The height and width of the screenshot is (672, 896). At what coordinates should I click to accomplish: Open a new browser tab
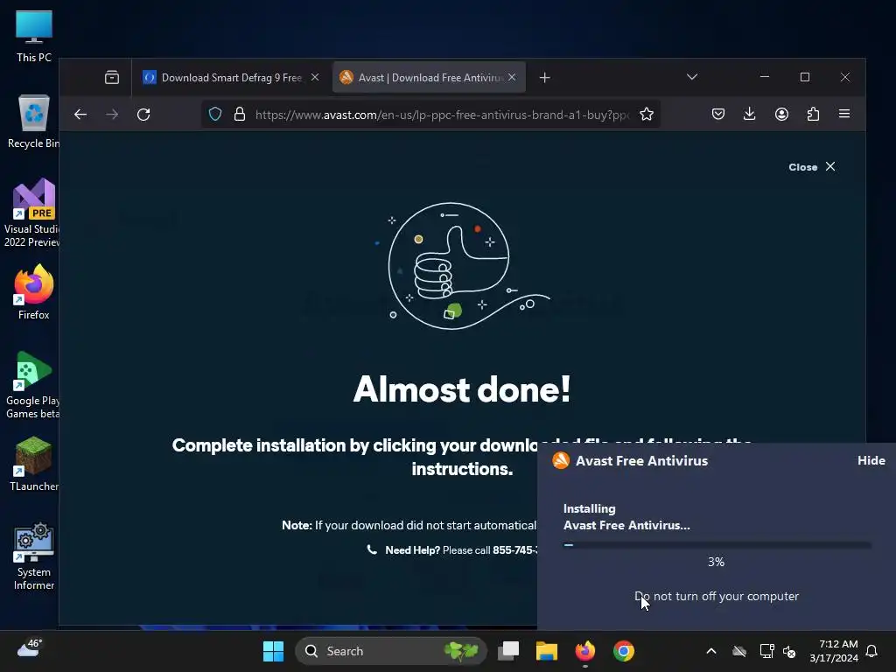[544, 78]
